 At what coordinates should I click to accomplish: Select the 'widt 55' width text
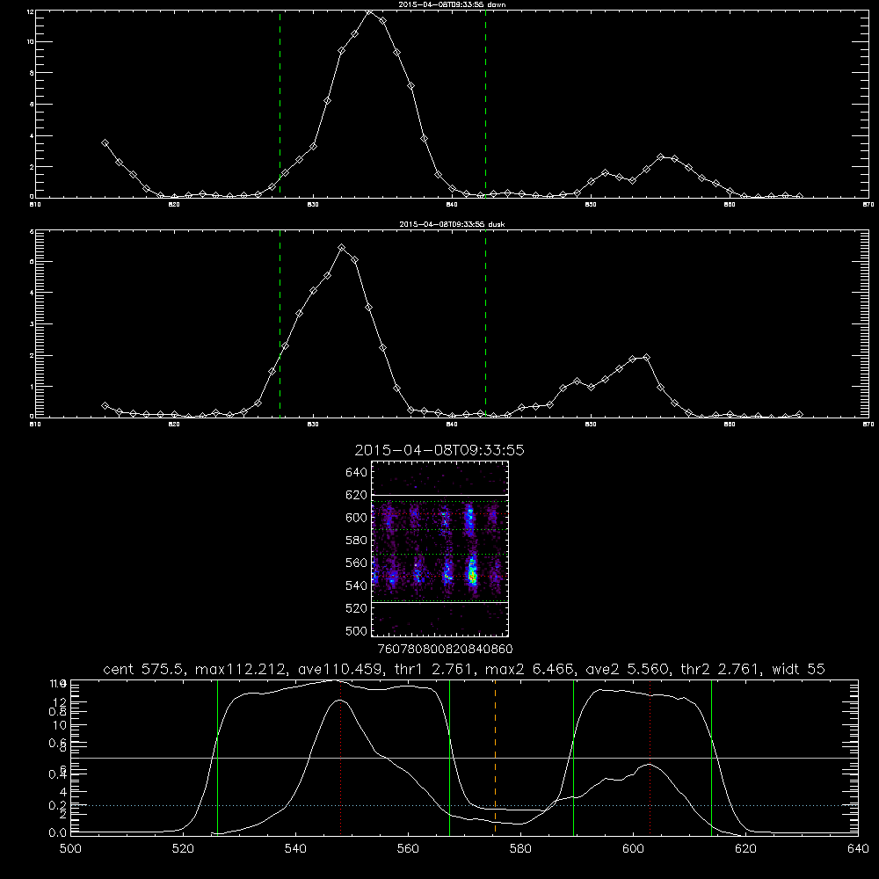798,669
